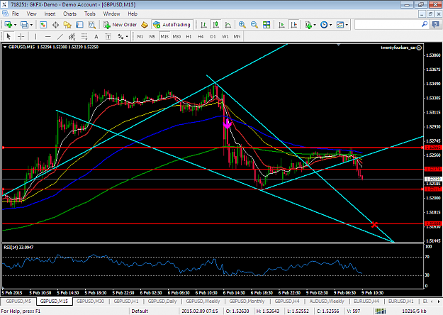This screenshot has width=443, height=315.
Task: Open the Insert menu
Action: (50, 13)
